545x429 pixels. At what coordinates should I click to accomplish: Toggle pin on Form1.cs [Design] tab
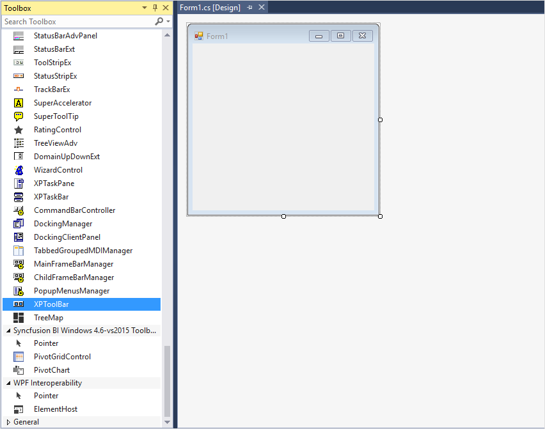(249, 7)
